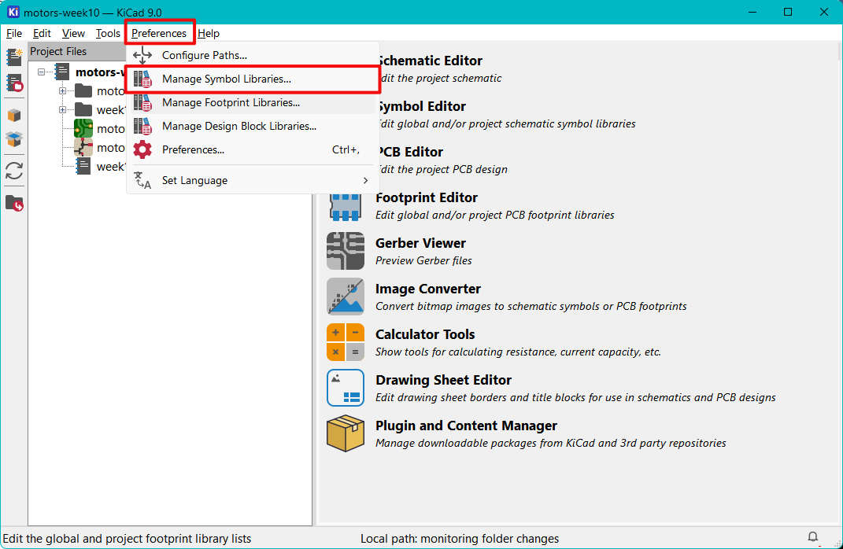Viewport: 843px width, 549px height.
Task: Click the status text about footprint library lists
Action: click(x=127, y=538)
